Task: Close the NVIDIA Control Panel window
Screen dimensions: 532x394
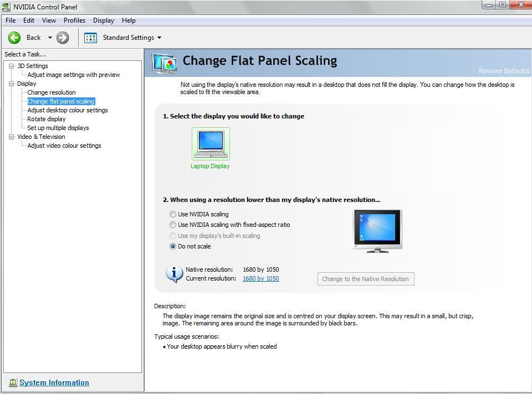Action: point(521,5)
